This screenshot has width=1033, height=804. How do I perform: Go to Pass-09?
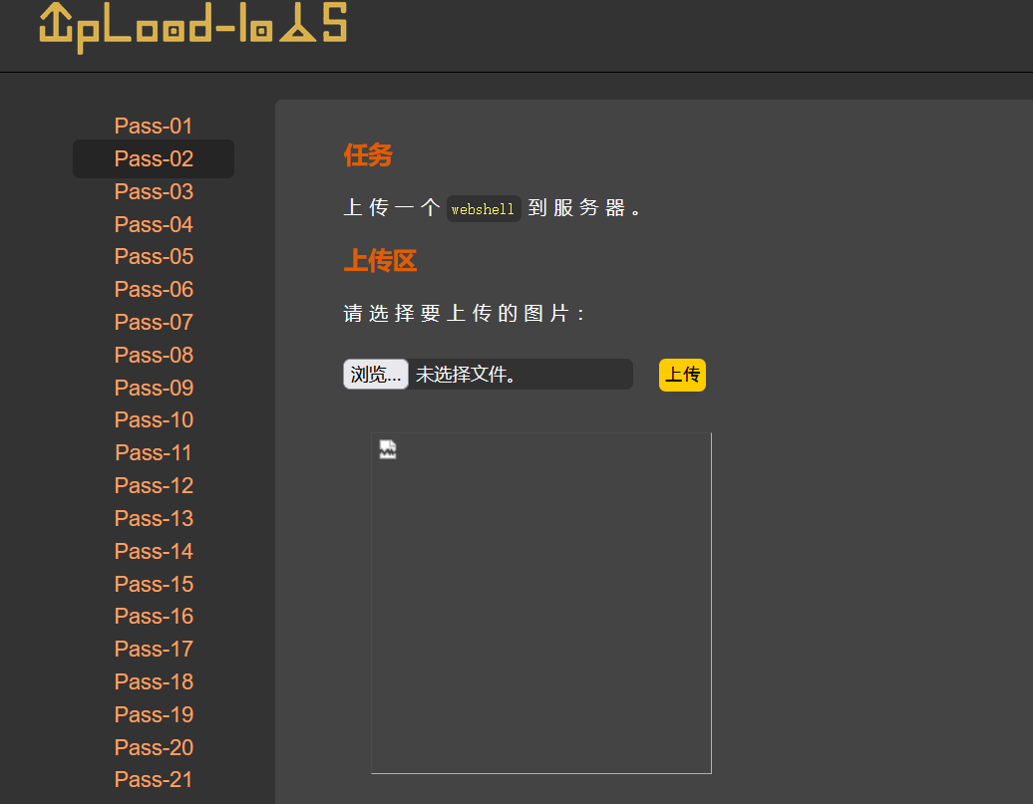point(154,388)
